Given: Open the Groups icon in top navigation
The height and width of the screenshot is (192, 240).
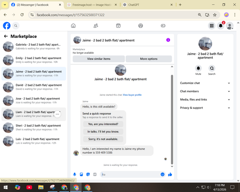Looking at the screenshot, I should [141, 25].
